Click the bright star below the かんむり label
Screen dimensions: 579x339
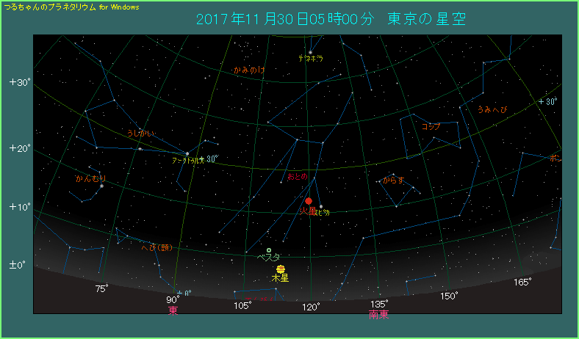pos(102,186)
